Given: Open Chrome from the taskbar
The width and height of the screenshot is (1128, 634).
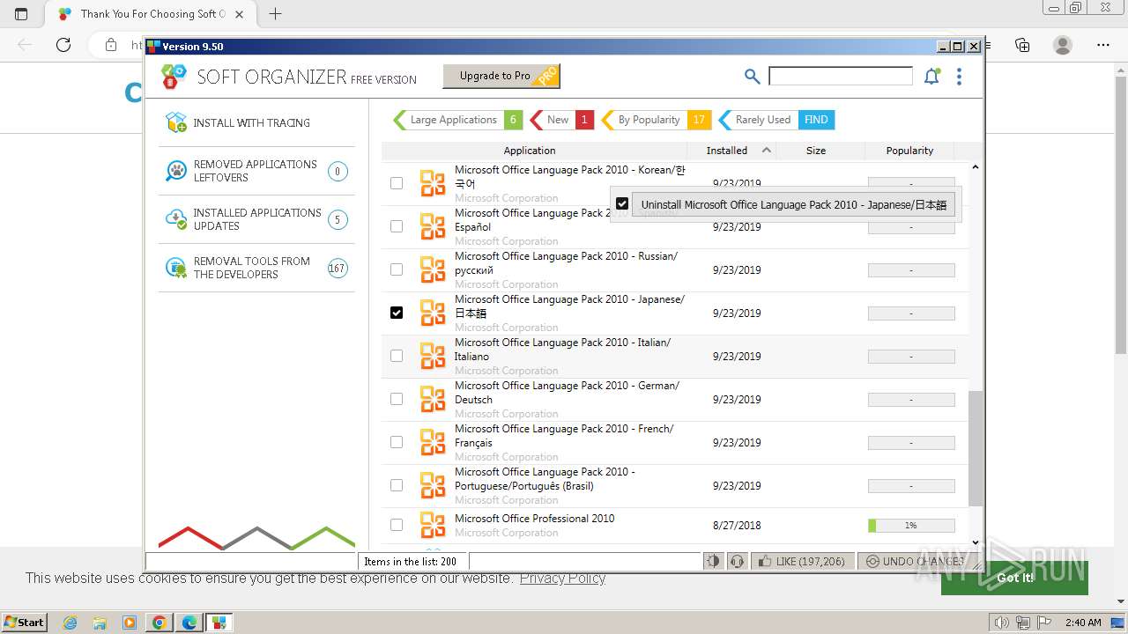Looking at the screenshot, I should [159, 623].
